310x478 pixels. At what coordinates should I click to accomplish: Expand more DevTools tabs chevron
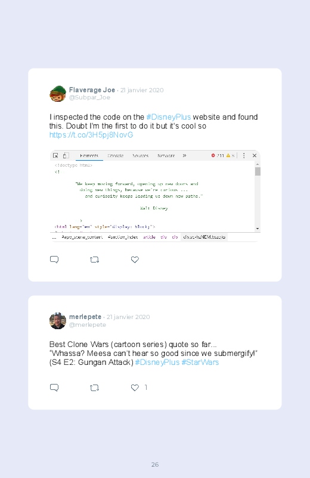184,155
